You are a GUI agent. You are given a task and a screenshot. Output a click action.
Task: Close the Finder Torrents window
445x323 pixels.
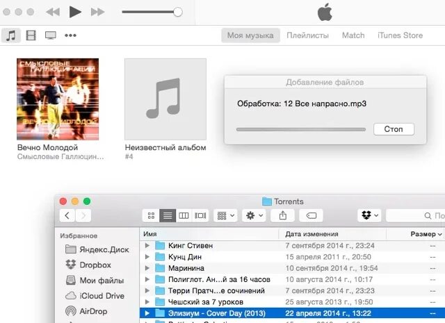(63, 201)
